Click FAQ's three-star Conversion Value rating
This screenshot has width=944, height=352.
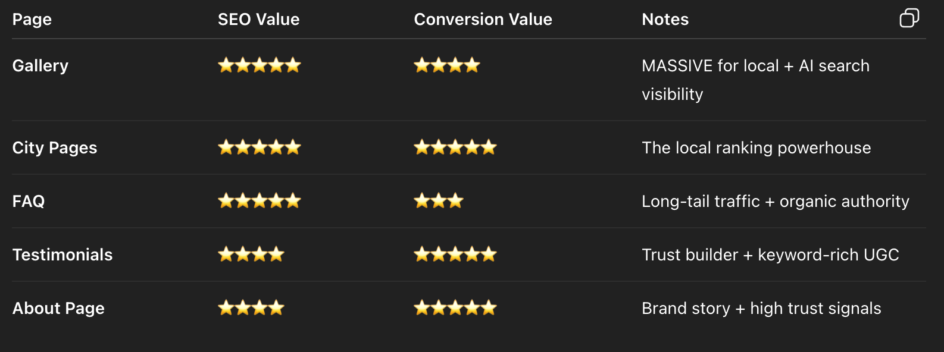point(438,201)
